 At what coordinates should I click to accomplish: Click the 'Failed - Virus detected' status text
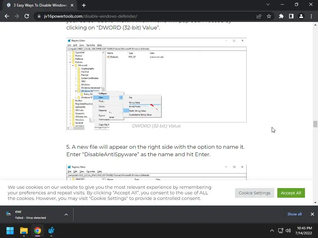tap(30, 218)
